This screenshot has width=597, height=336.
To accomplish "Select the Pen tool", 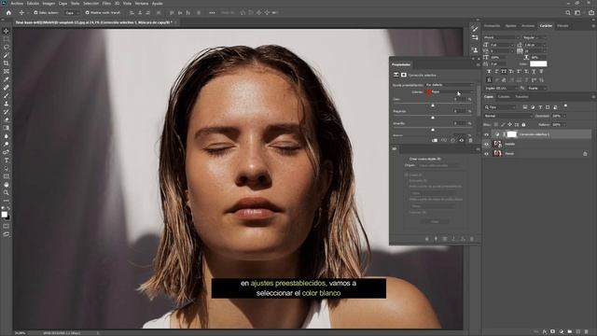I will click(7, 152).
